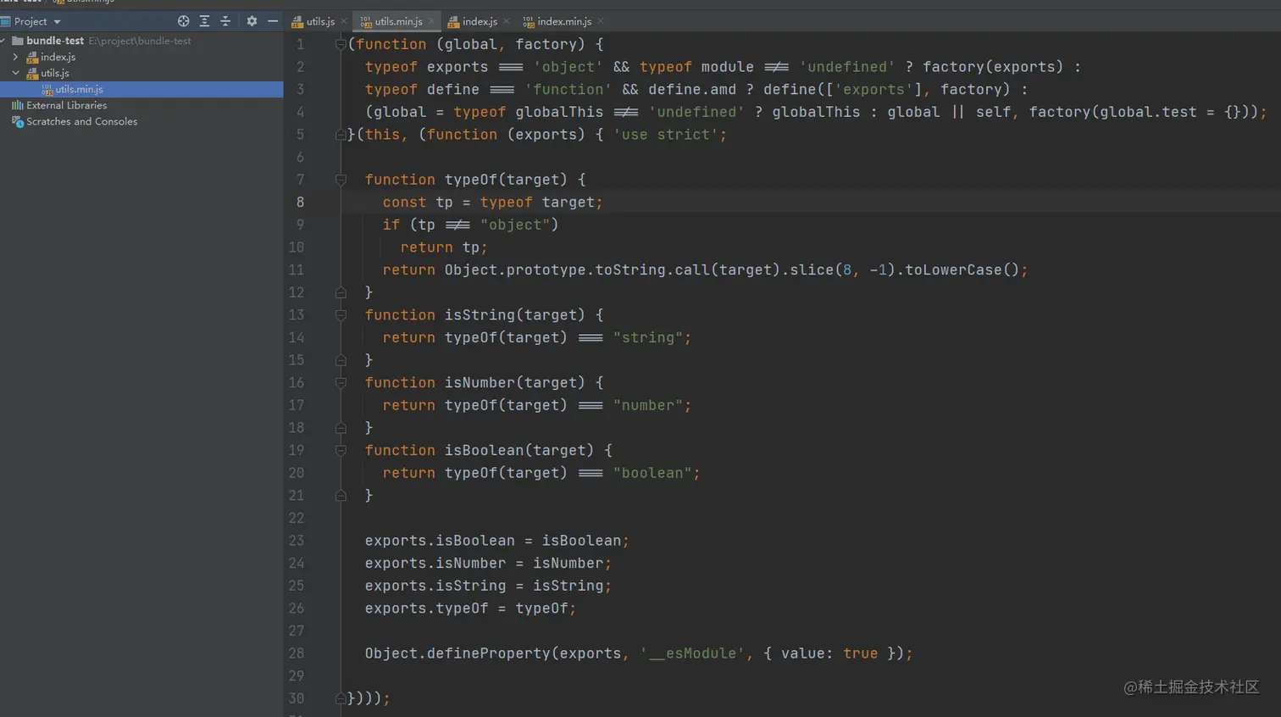The height and width of the screenshot is (717, 1281).
Task: Click the "object" string on line 9
Action: pyautogui.click(x=515, y=225)
